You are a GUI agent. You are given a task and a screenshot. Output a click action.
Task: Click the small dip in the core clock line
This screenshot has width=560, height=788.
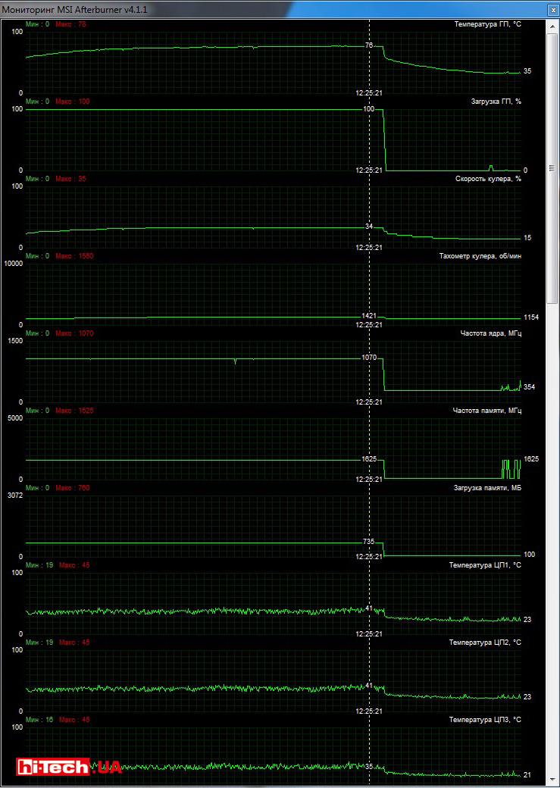(235, 362)
